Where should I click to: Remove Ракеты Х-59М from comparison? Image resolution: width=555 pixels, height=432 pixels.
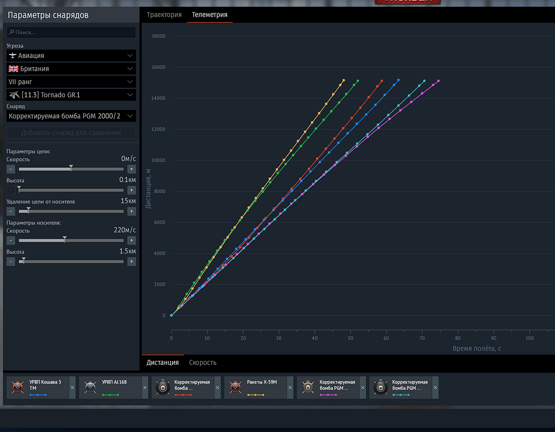pos(290,388)
